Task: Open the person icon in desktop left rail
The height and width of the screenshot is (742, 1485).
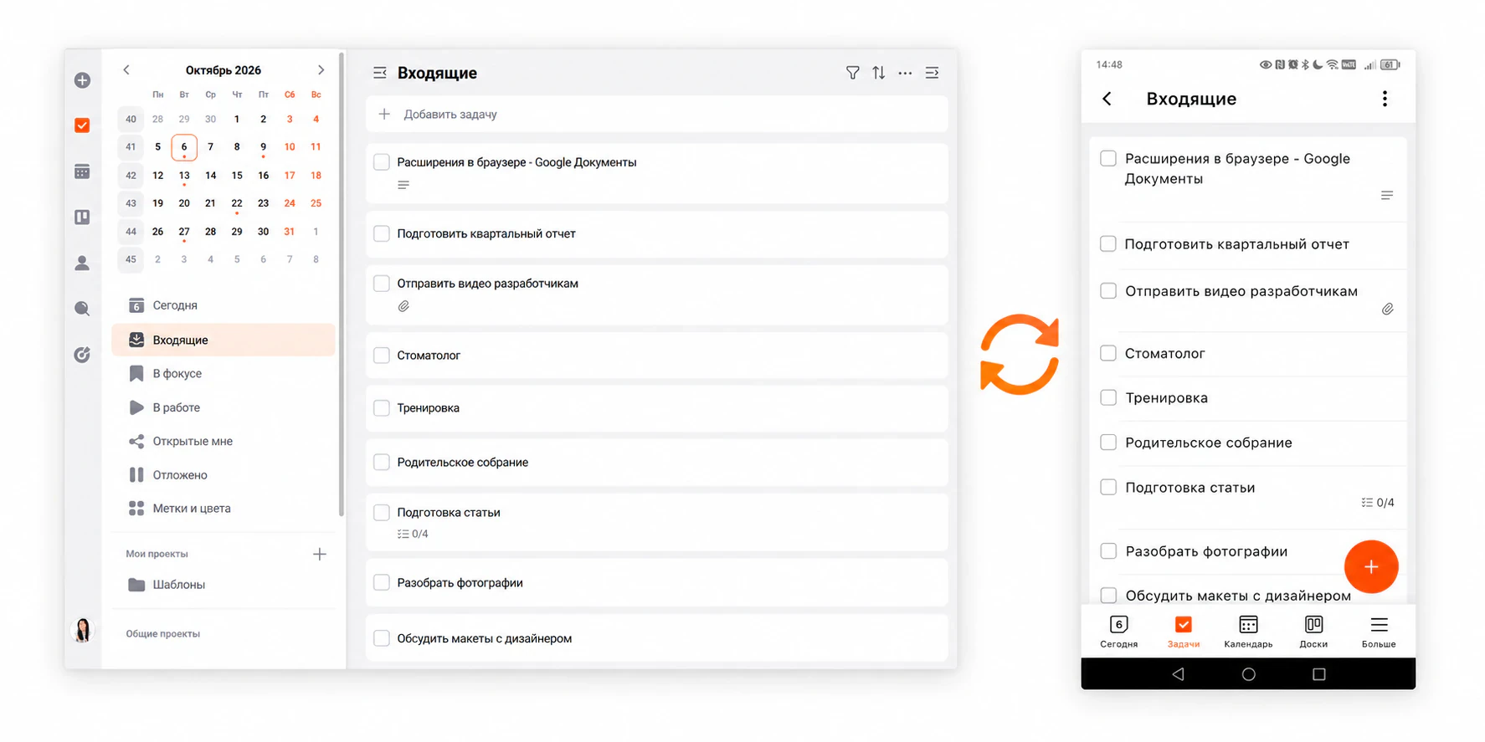Action: pos(82,264)
